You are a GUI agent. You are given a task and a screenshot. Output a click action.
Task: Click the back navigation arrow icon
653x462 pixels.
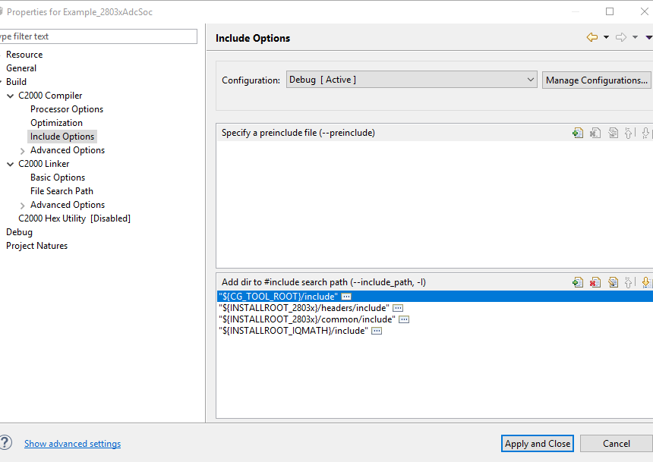pos(592,37)
